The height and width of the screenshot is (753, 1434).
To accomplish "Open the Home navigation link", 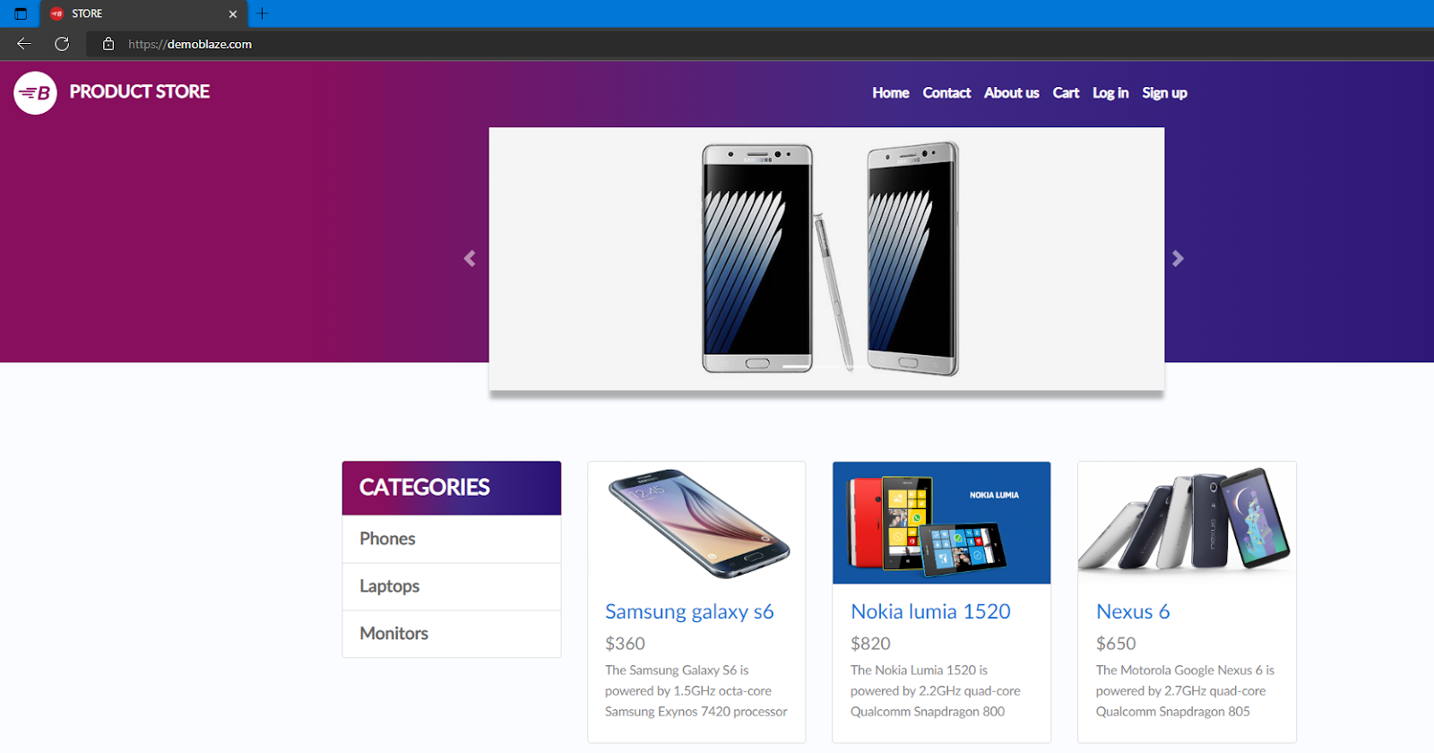I will 891,93.
